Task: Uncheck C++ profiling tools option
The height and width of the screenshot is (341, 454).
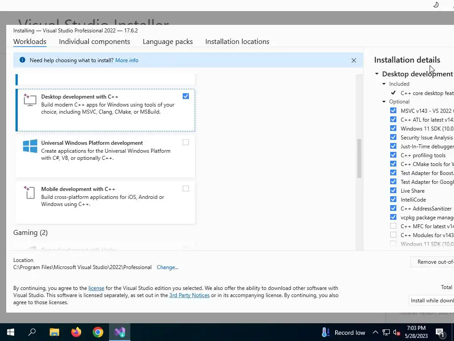Action: click(393, 155)
